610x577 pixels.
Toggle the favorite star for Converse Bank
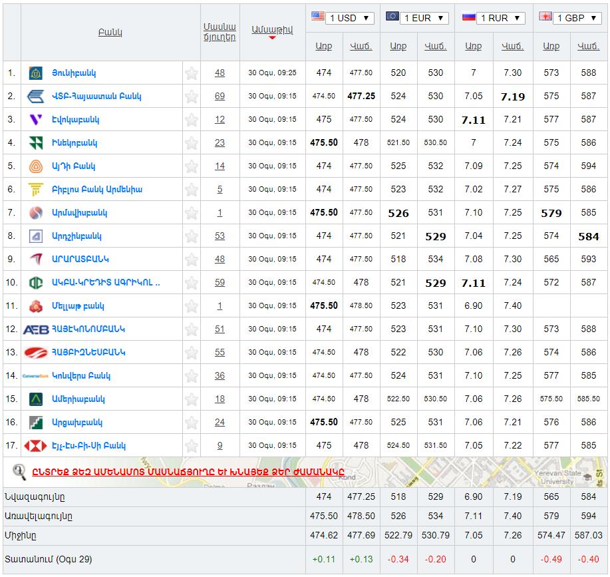[x=192, y=376]
